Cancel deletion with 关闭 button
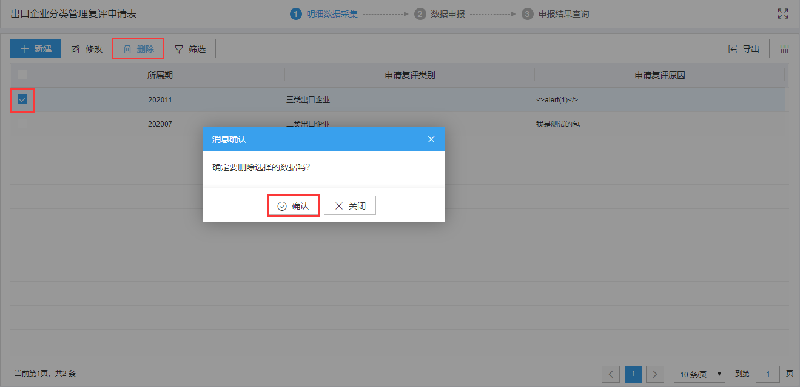The width and height of the screenshot is (800, 387). click(350, 206)
